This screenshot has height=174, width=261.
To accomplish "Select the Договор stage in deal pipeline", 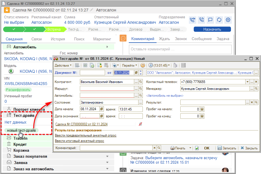I will click(x=136, y=29).
